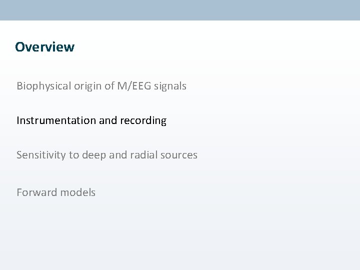This screenshot has width=360, height=270.
Task: Click the letter O of Overview
Action: tap(19, 47)
